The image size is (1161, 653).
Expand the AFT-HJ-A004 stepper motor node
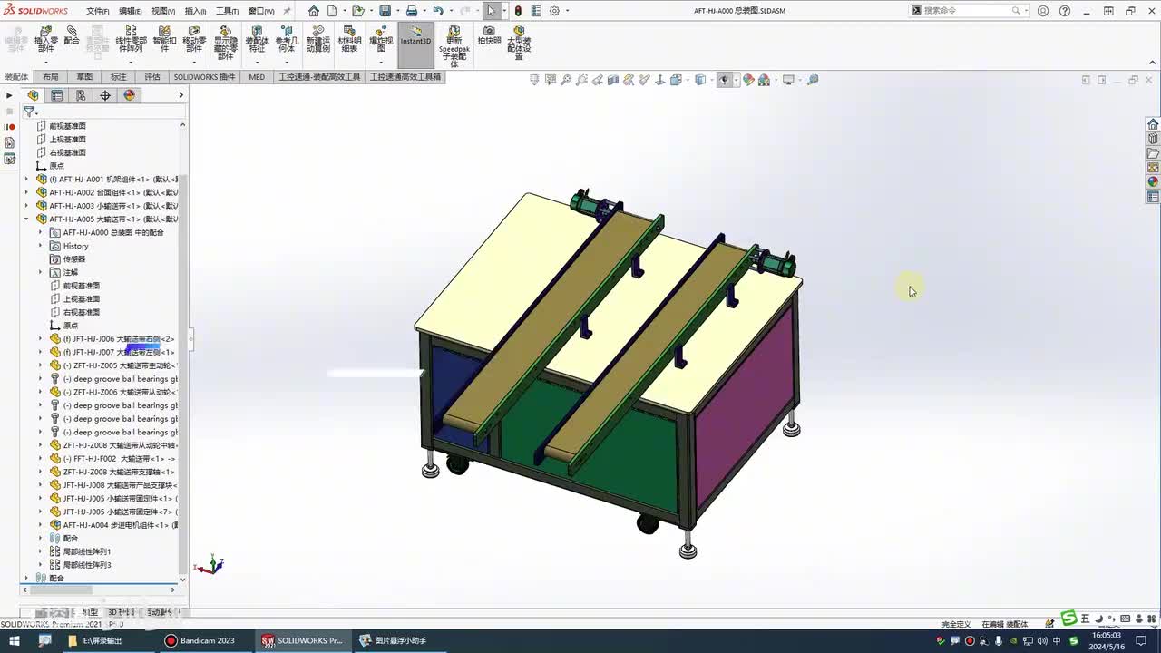coord(40,525)
